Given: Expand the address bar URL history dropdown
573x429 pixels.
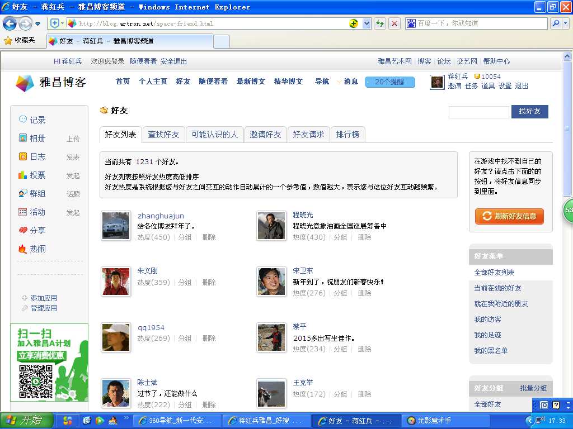Looking at the screenshot, I should 367,23.
